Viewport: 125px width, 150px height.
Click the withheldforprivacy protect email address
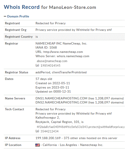click(x=81, y=127)
